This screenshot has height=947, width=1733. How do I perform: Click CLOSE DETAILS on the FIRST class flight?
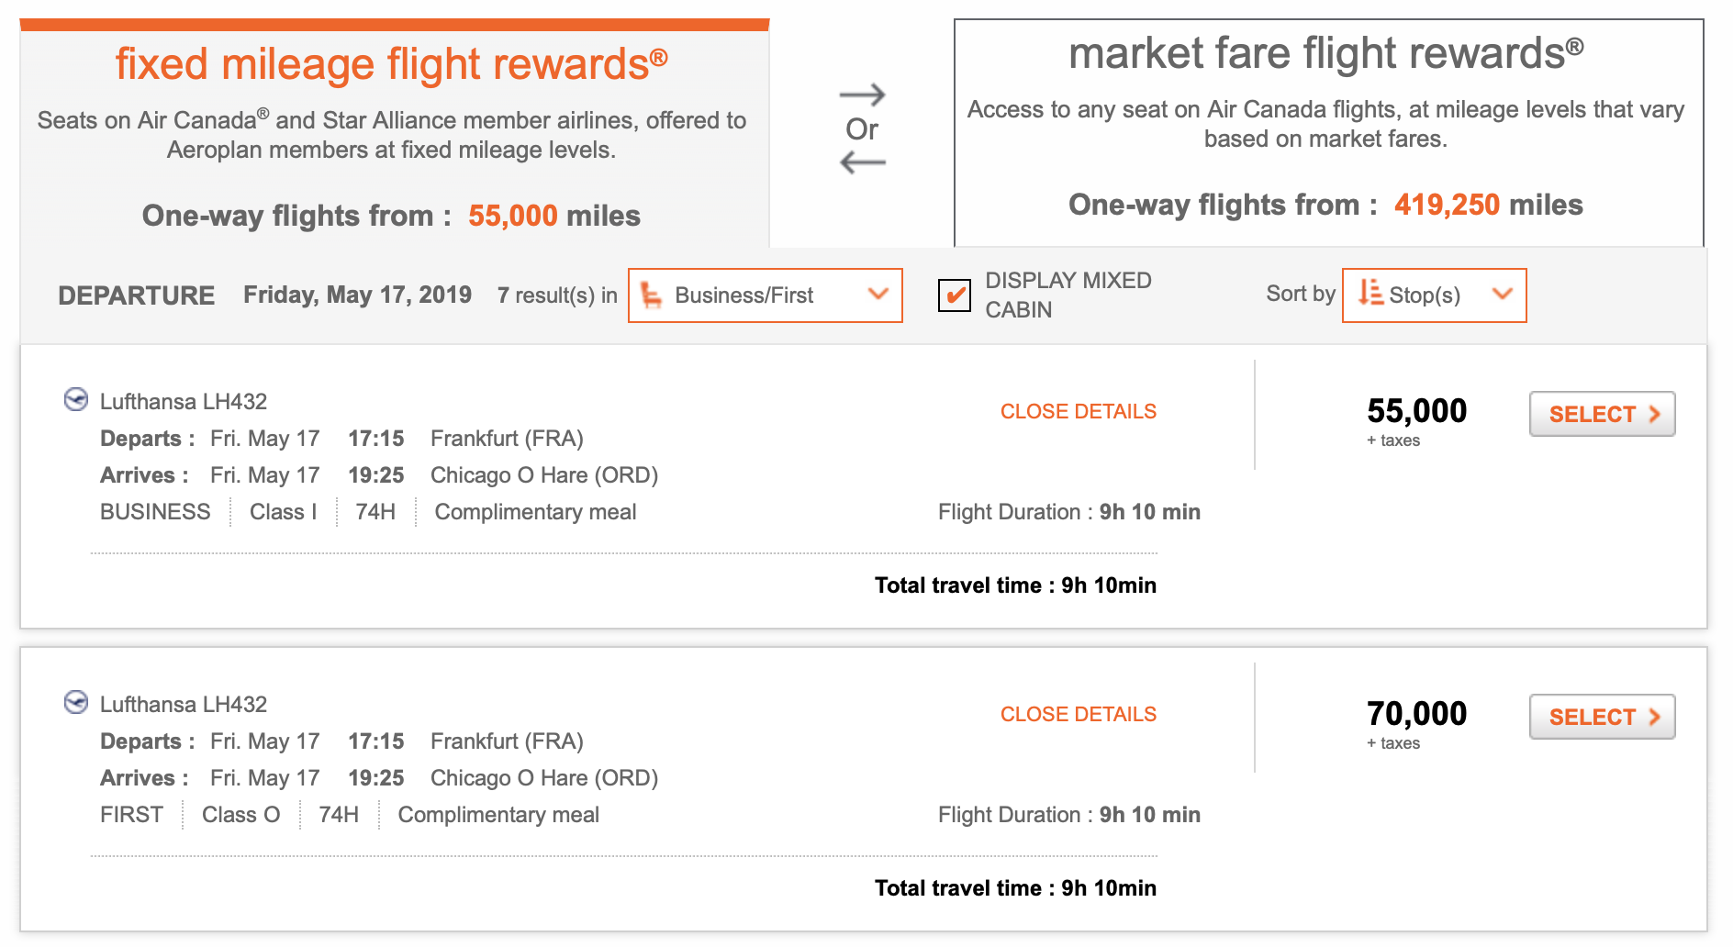coord(1078,714)
